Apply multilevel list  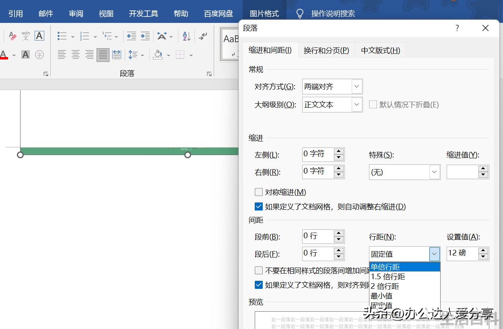[107, 36]
